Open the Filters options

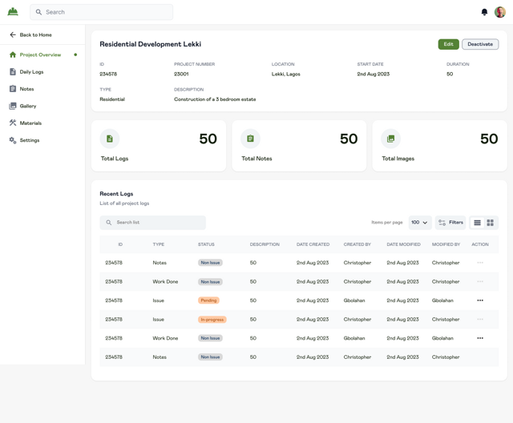[x=450, y=223]
